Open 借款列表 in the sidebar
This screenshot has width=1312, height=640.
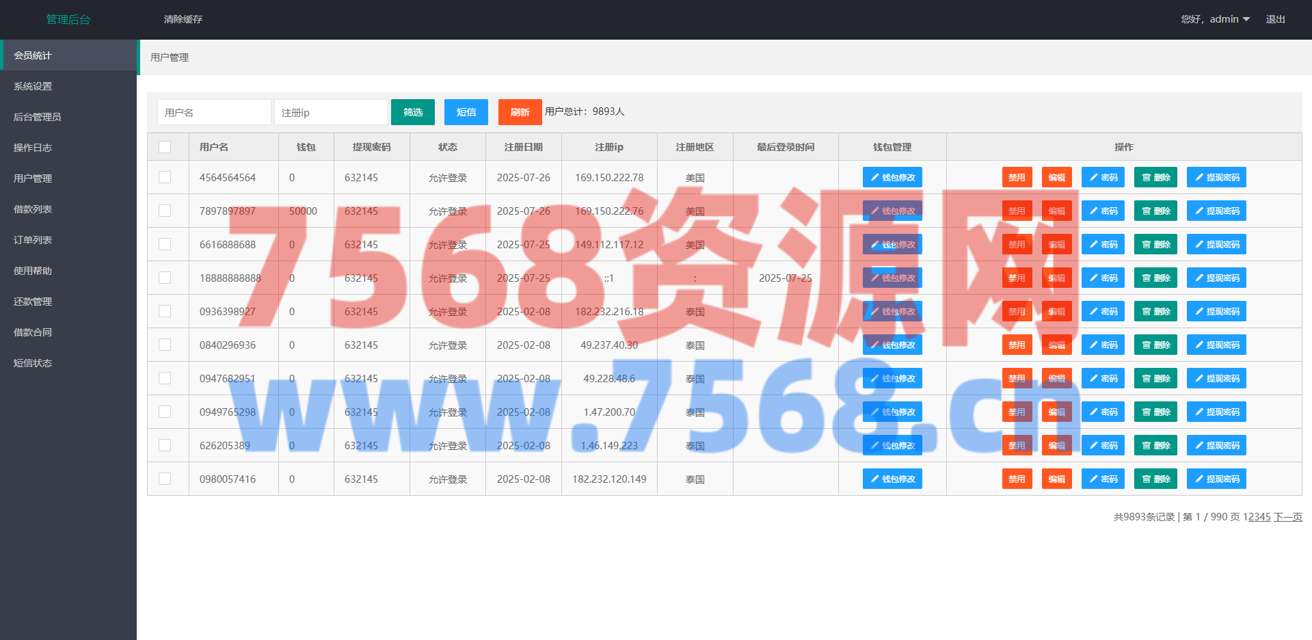[33, 209]
